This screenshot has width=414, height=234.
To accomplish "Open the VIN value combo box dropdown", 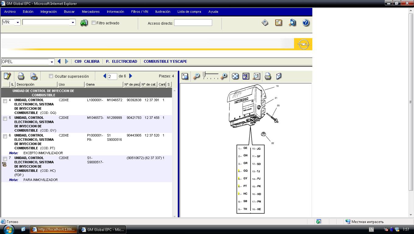I will [x=73, y=22].
